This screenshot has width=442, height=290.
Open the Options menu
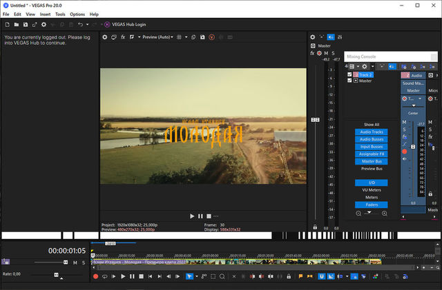(x=77, y=14)
